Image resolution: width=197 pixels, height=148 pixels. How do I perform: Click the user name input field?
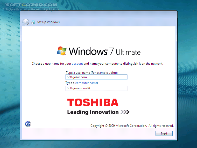point(96,77)
